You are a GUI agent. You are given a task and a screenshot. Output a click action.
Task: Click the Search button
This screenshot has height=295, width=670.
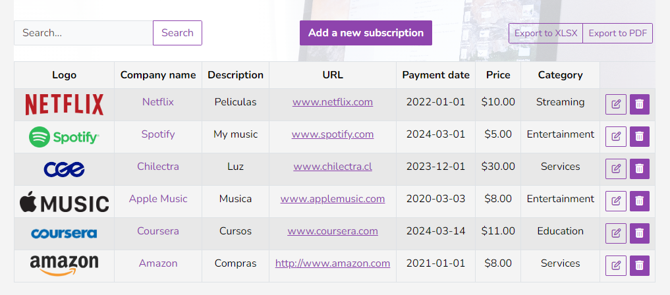point(177,33)
